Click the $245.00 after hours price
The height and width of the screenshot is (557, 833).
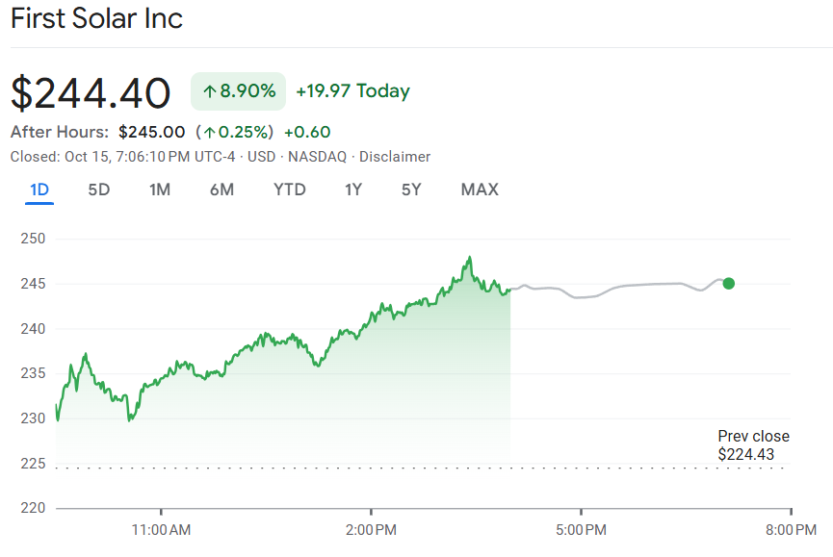click(152, 132)
